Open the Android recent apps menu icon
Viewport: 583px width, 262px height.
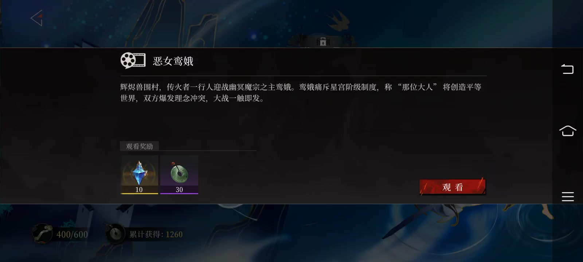click(567, 196)
